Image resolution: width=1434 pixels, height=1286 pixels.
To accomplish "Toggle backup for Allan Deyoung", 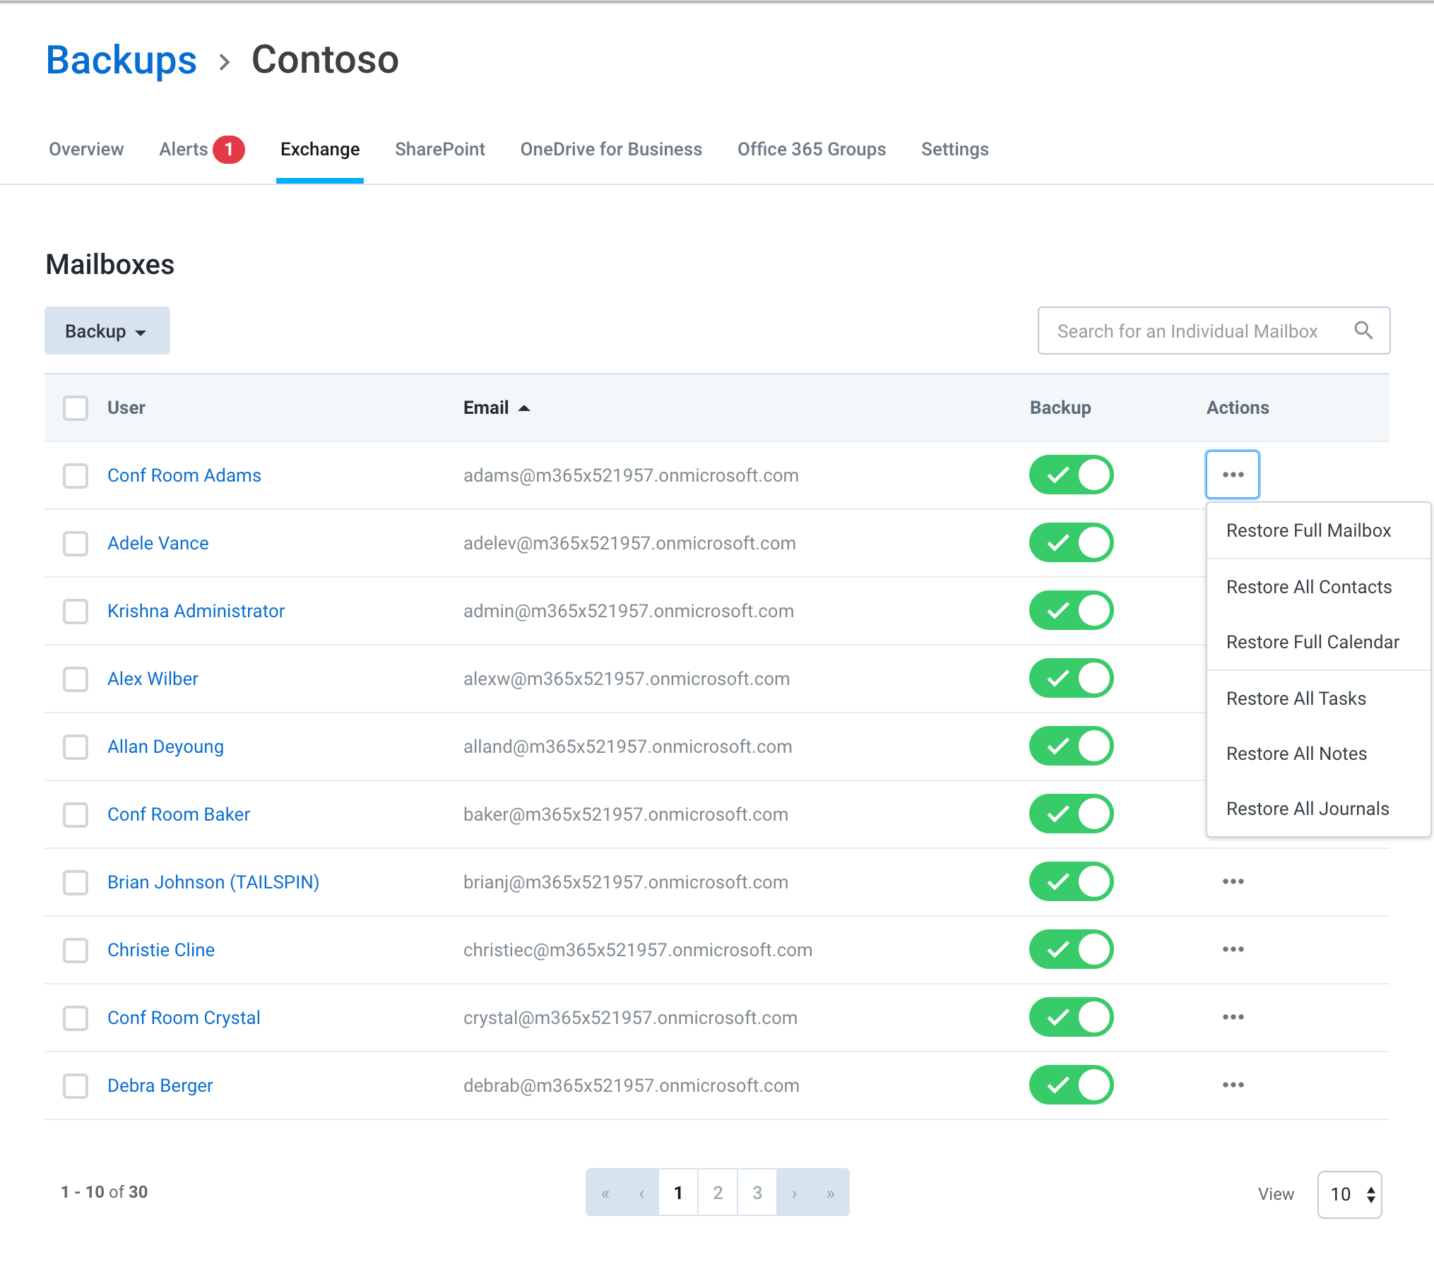I will pyautogui.click(x=1071, y=746).
